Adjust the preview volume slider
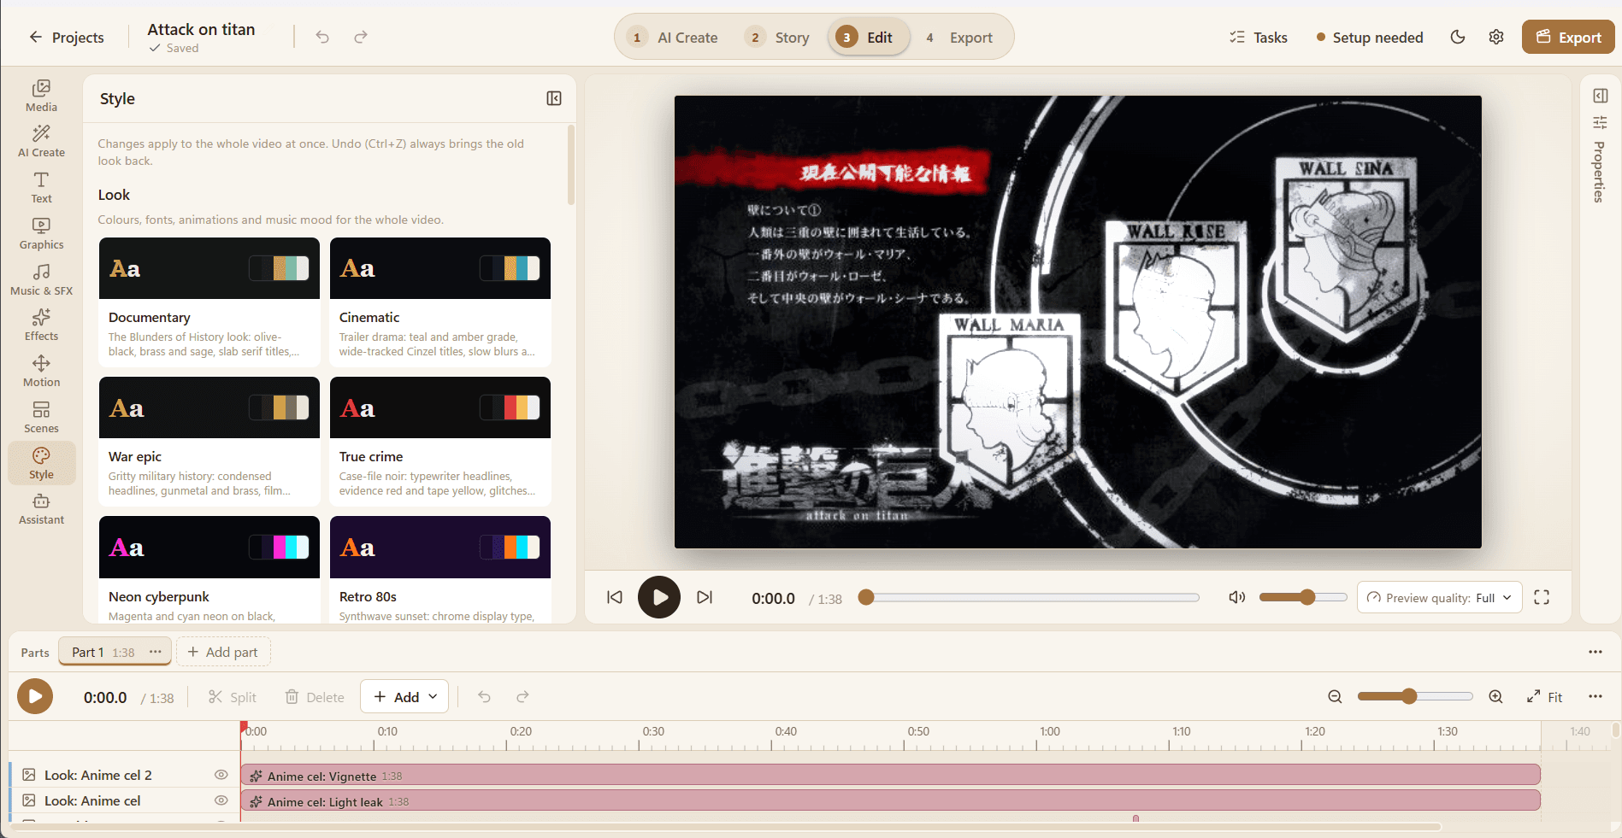This screenshot has width=1622, height=838. [x=1303, y=597]
